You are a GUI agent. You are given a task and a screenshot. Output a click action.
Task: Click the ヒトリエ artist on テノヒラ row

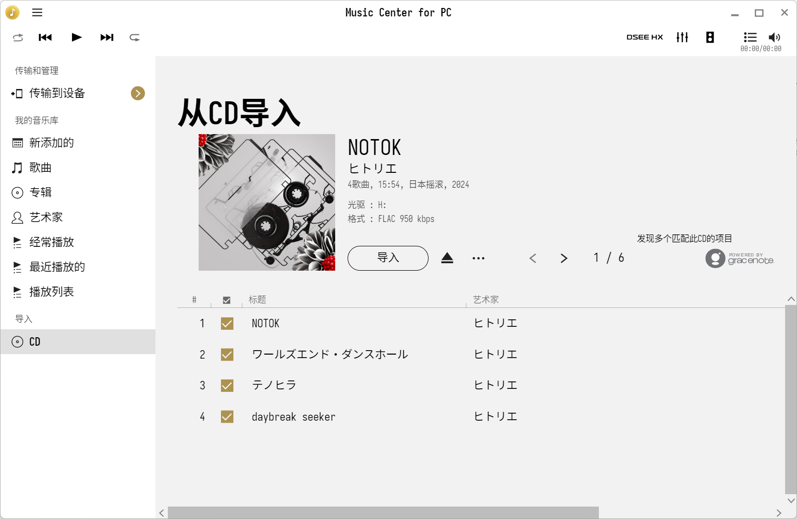click(x=496, y=385)
